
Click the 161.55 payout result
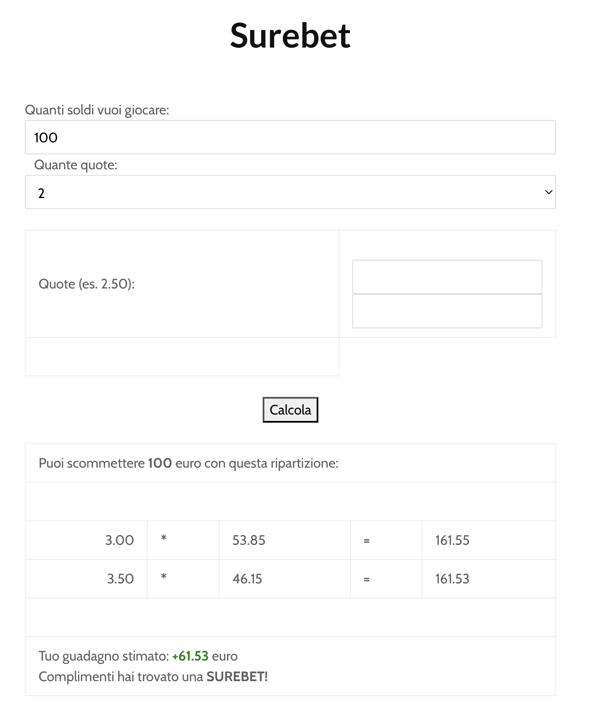click(x=452, y=540)
